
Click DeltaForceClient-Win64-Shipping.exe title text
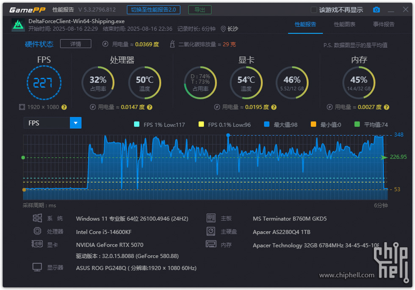77,21
